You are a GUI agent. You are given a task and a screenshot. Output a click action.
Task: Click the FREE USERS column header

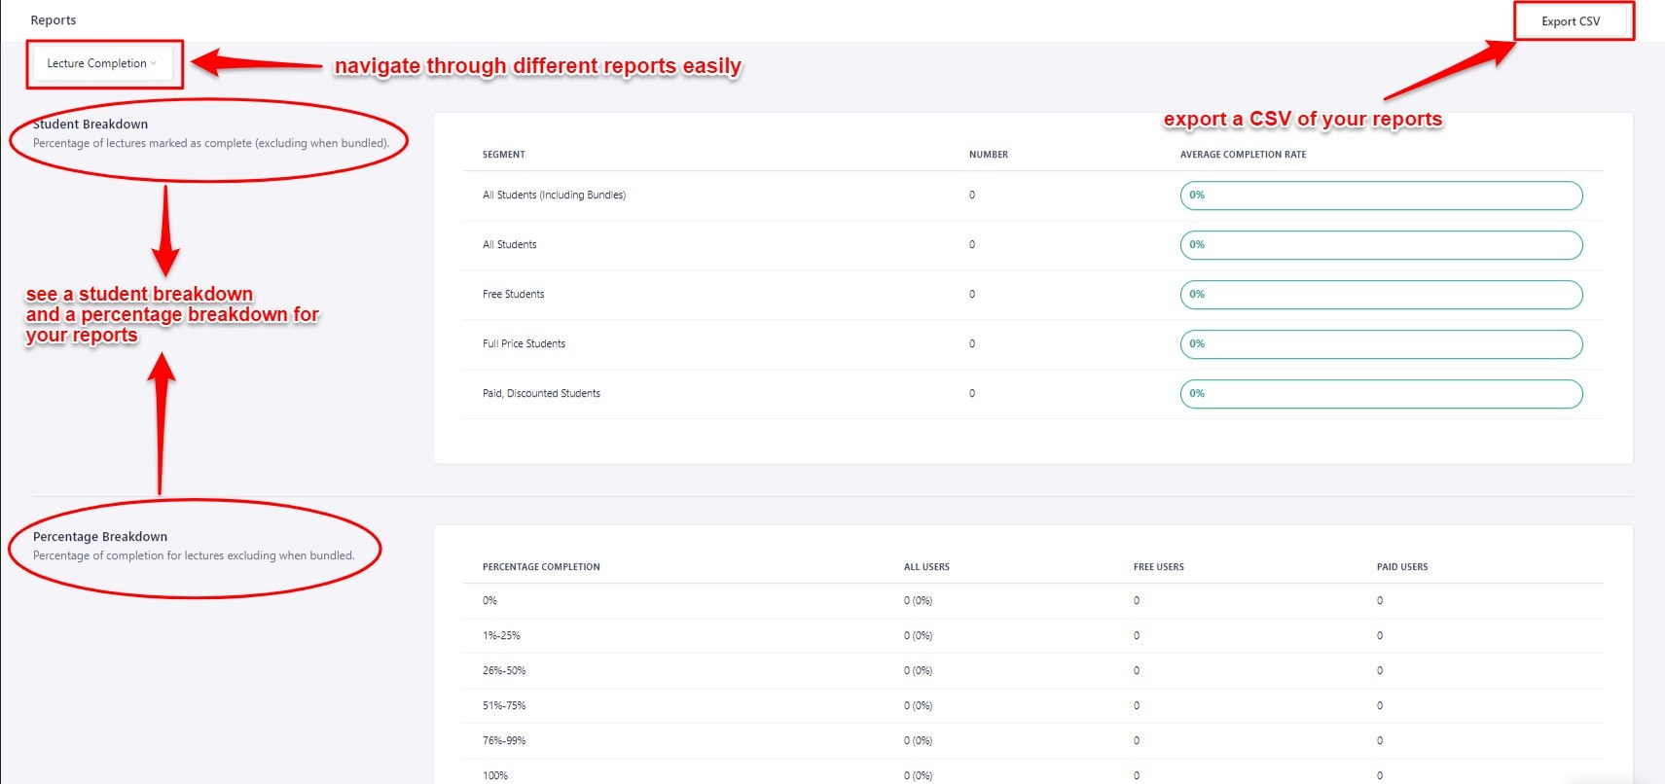1158,567
